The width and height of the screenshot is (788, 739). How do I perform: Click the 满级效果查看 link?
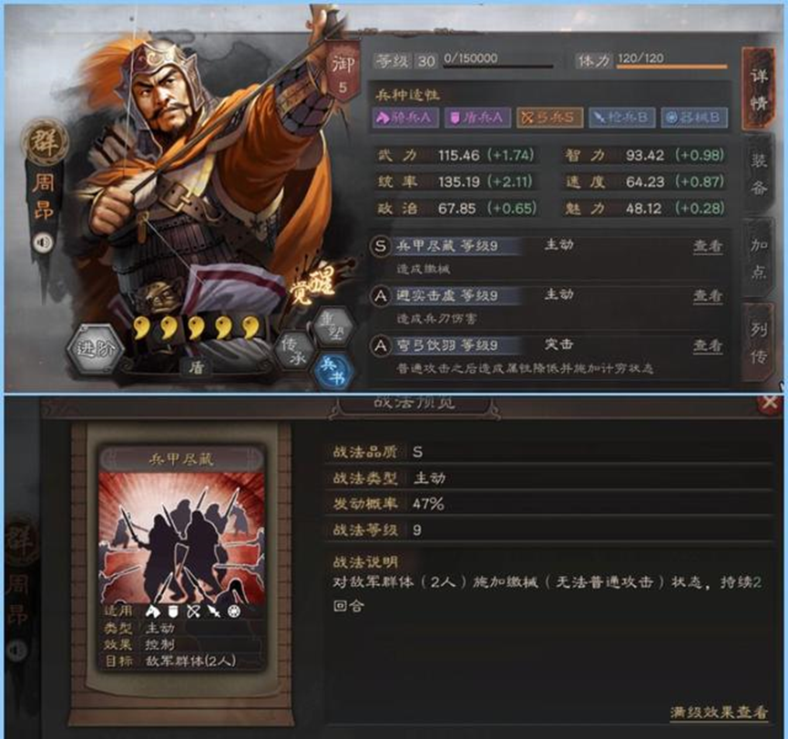tap(719, 713)
